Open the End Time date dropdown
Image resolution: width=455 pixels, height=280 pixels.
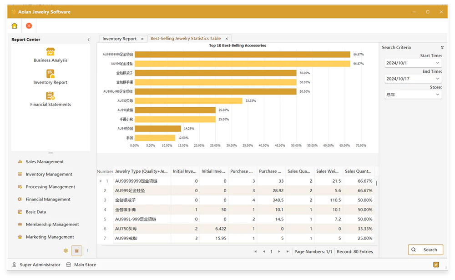coord(438,79)
